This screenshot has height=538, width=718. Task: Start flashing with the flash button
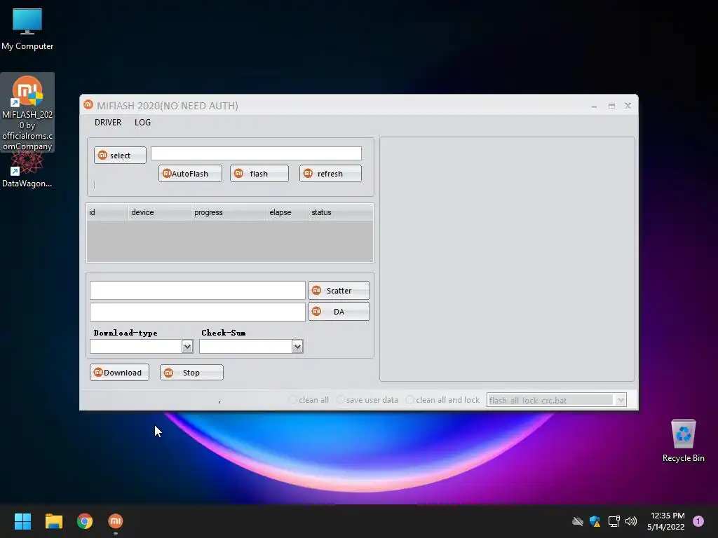[x=259, y=174]
